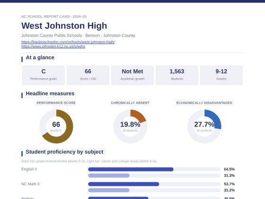Click the West Johnston High title
This screenshot has height=199, width=265.
[64, 26]
